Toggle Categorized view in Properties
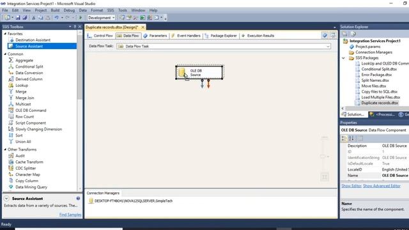Viewport: 409px width, 230px height. pos(344,138)
